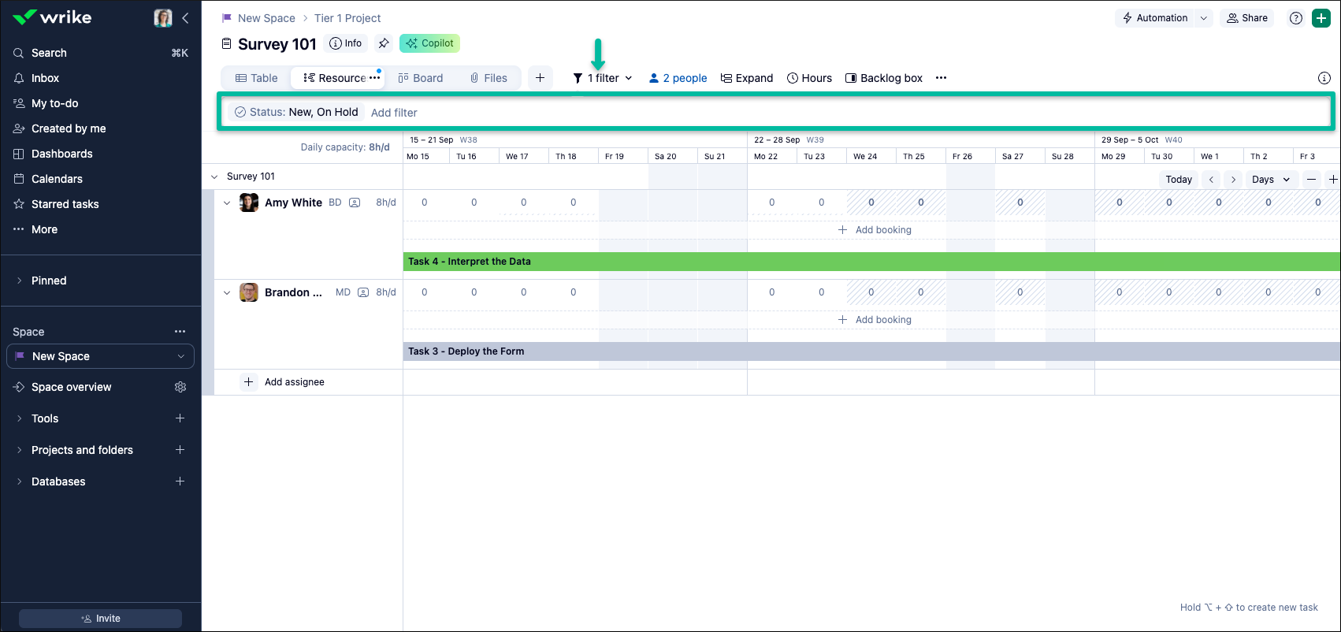This screenshot has height=632, width=1341.
Task: Switch to the Board tab
Action: (420, 78)
